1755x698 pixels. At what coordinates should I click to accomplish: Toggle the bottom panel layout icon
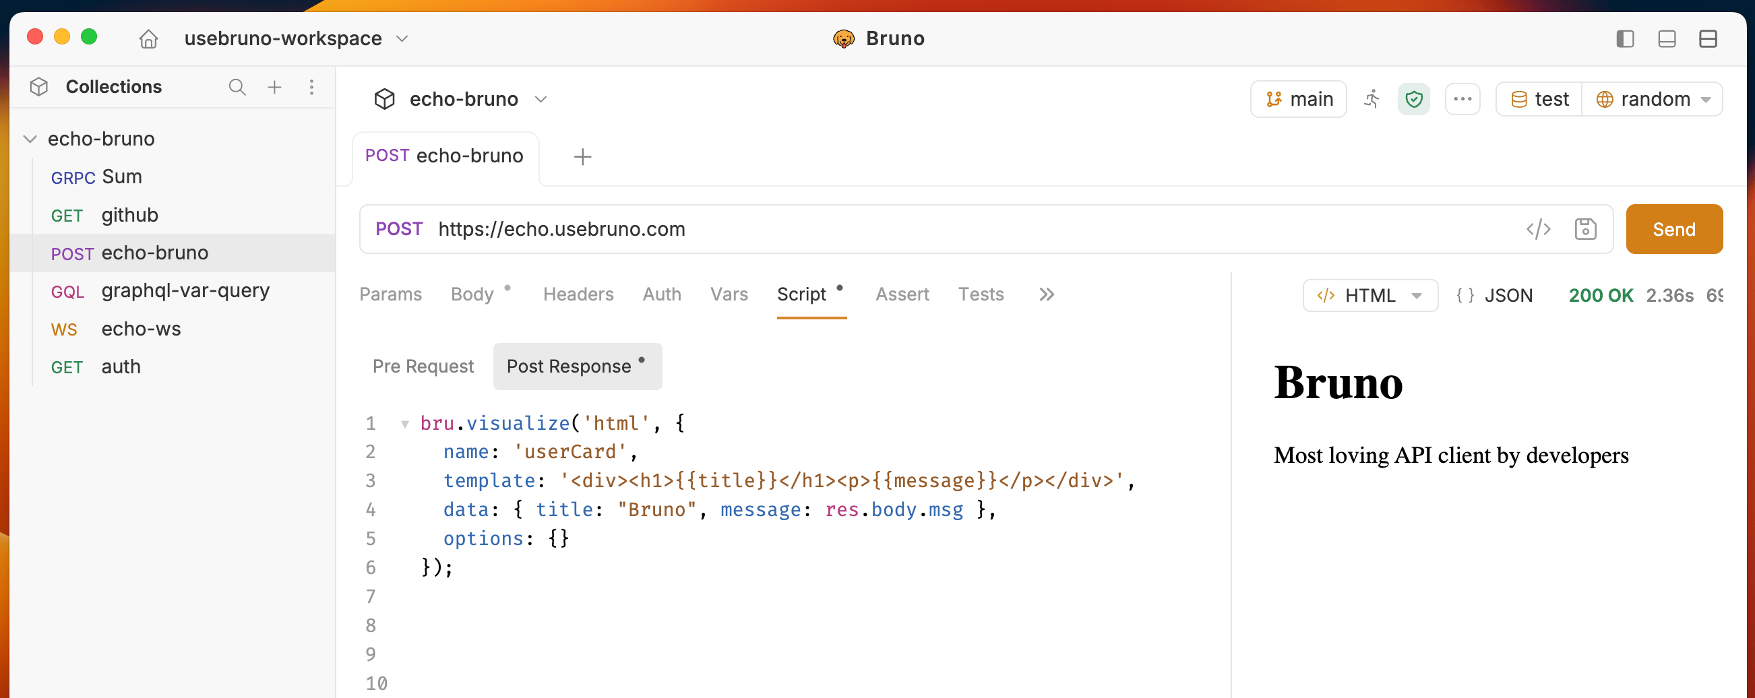pyautogui.click(x=1667, y=39)
